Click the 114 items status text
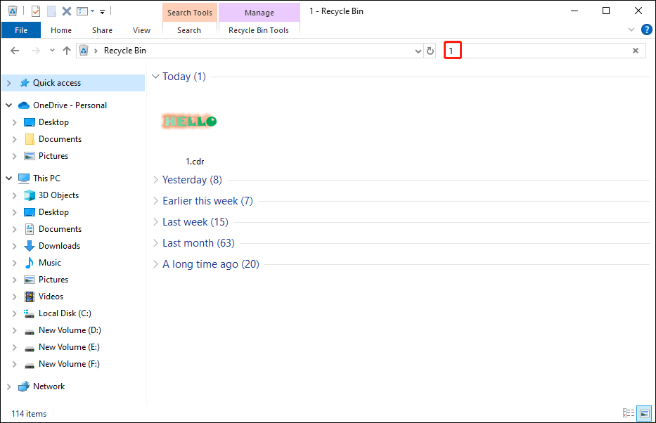The image size is (656, 423). (29, 414)
